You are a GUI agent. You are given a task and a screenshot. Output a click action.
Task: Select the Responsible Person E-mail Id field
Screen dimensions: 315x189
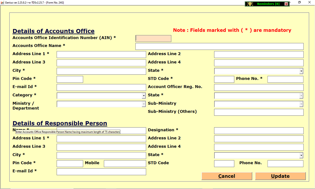click(x=101, y=172)
